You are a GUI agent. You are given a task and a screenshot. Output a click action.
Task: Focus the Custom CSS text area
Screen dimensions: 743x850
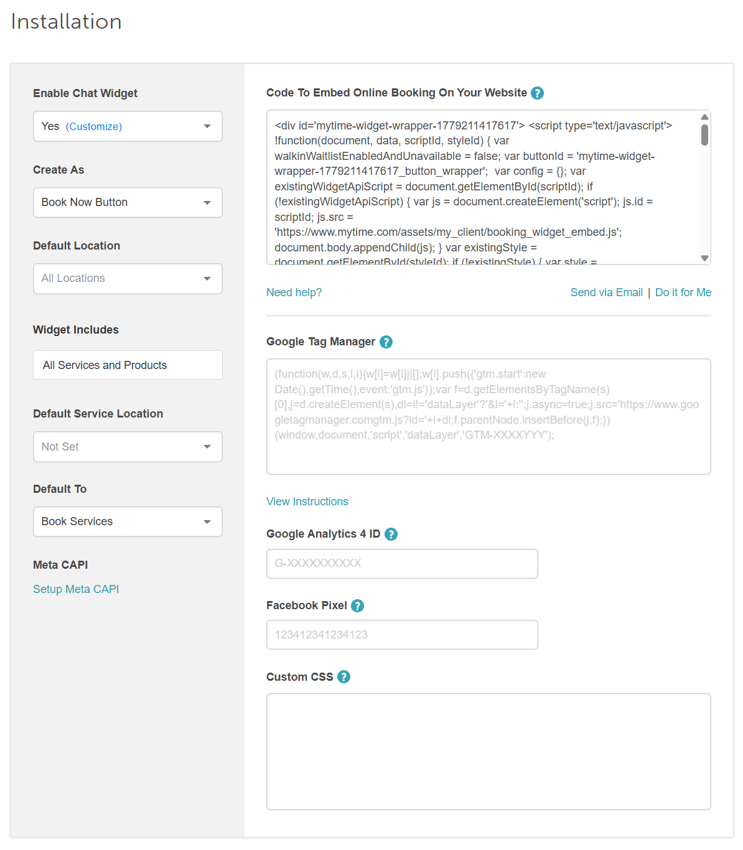488,752
